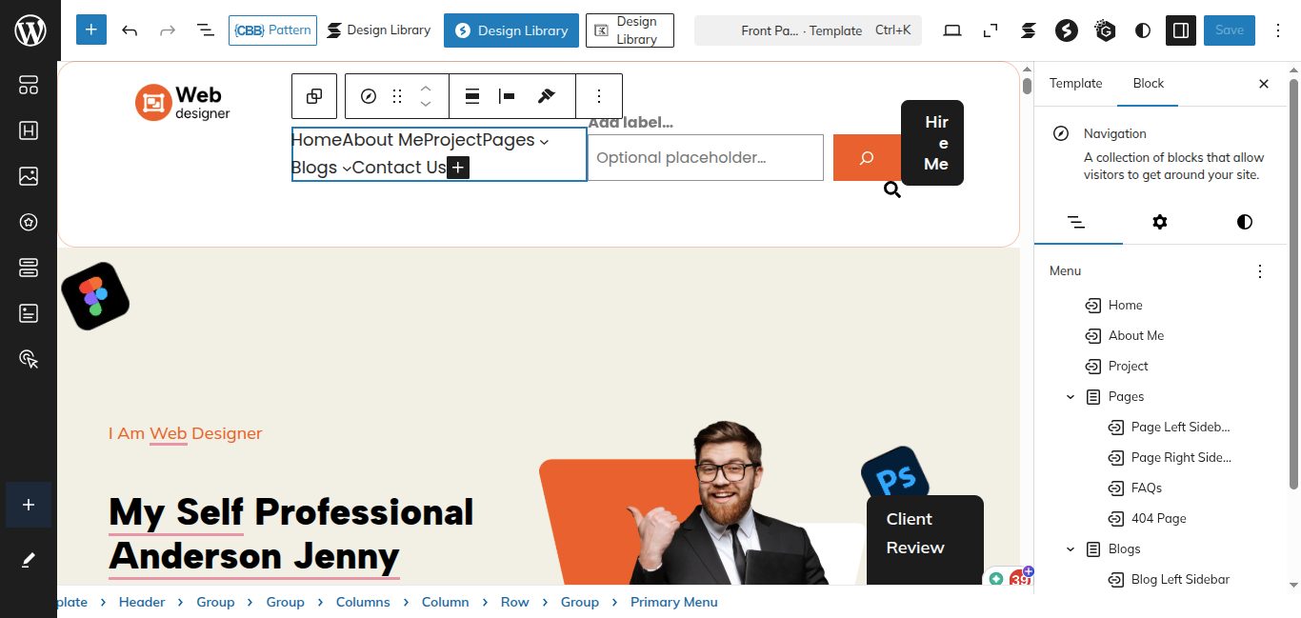The image size is (1301, 618).
Task: Toggle the Styles half-circle icon in top bar
Action: coord(1143,30)
